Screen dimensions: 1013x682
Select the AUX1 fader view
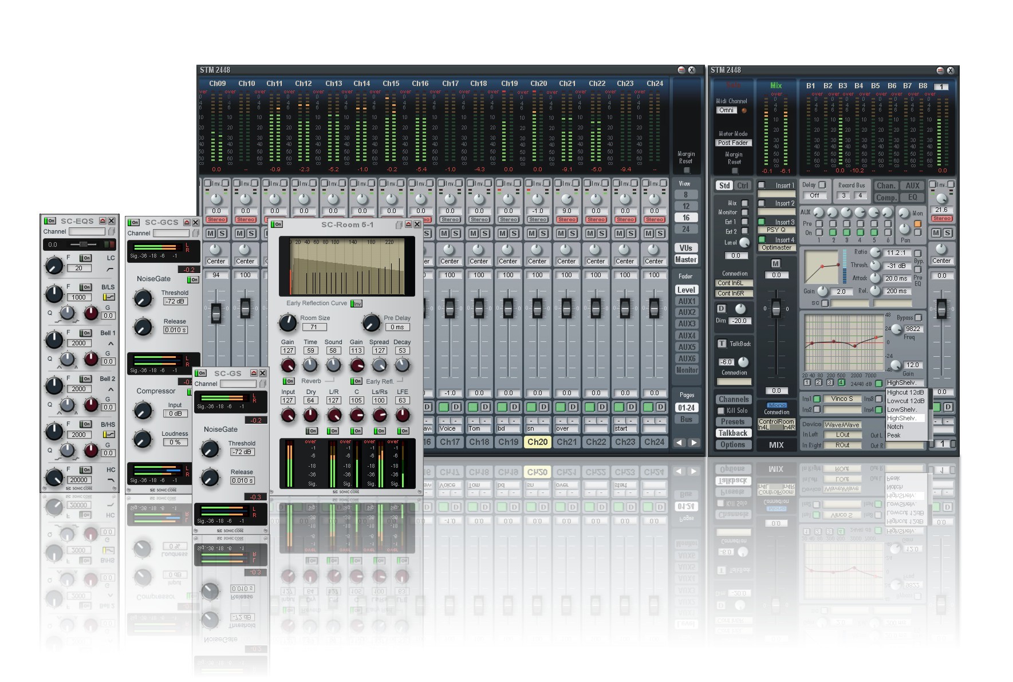tap(686, 301)
